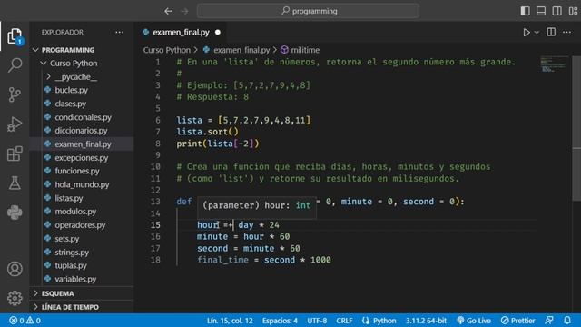
Task: Click Prettier formatter status item
Action: pos(518,321)
